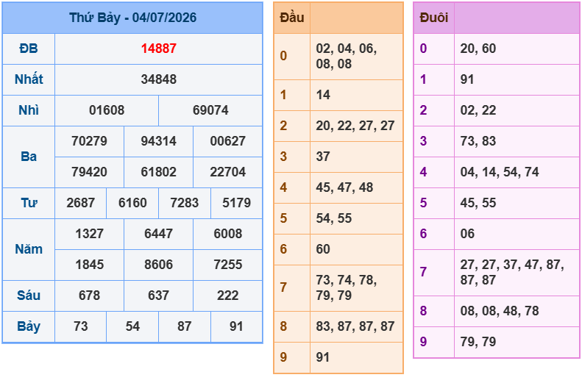The image size is (582, 383).
Task: Select the ĐB row label
Action: pos(29,49)
